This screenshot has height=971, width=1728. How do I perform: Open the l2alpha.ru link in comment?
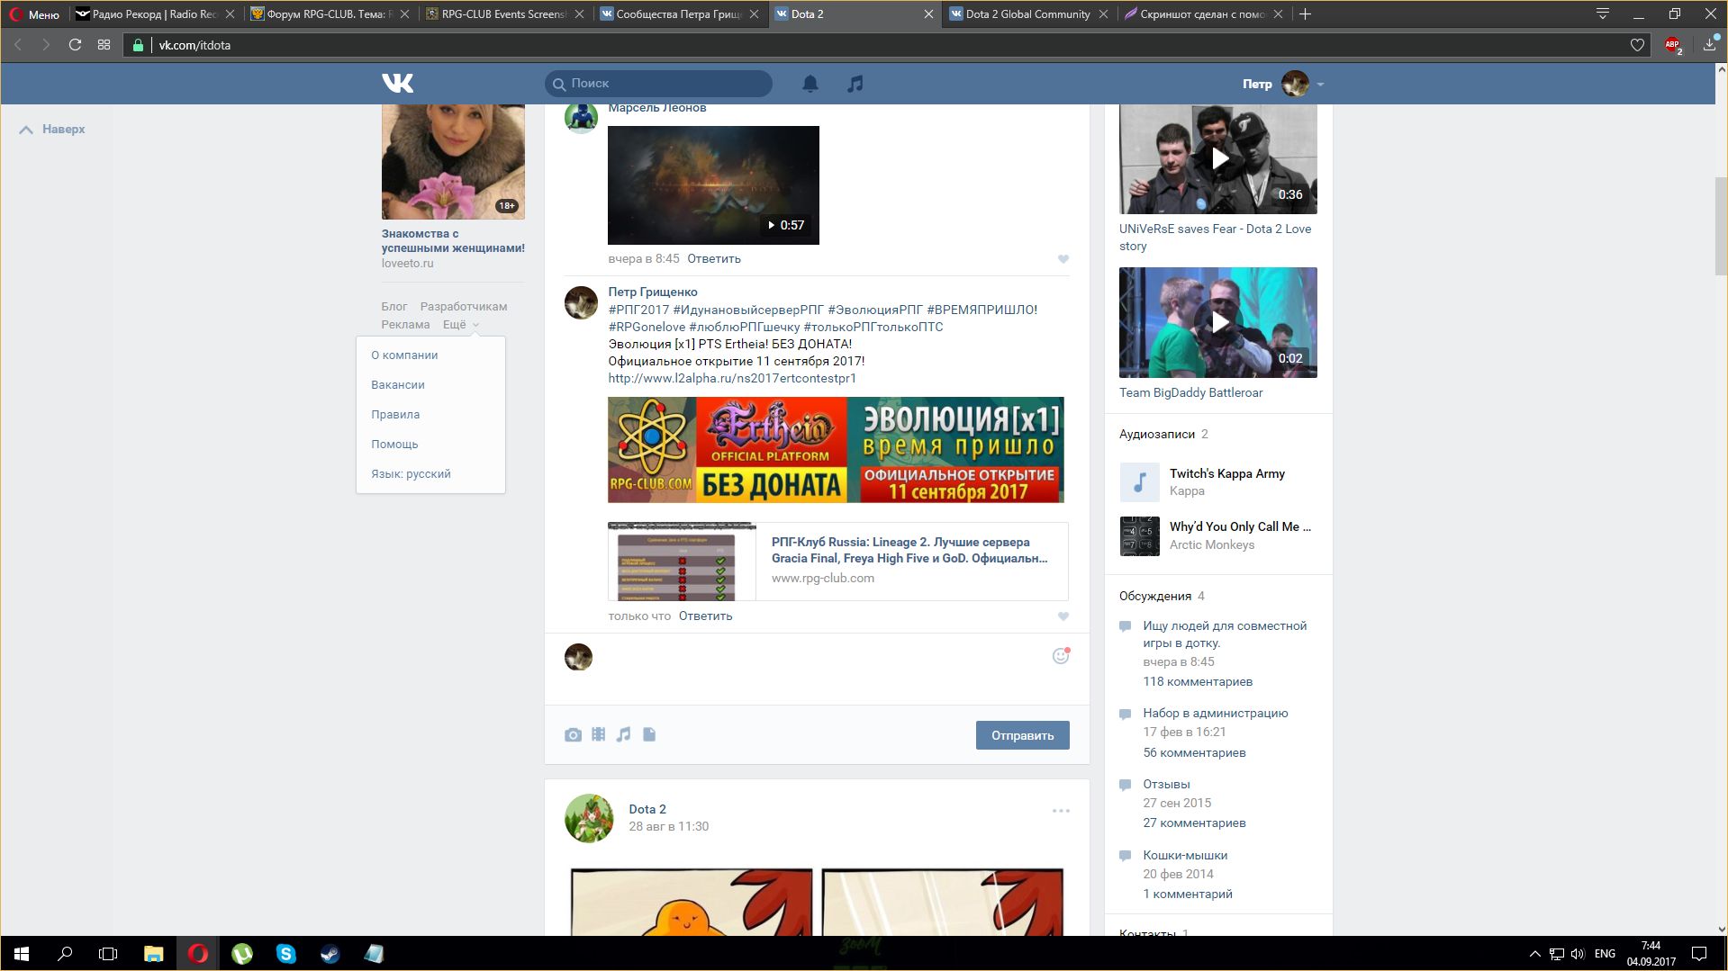(x=732, y=379)
